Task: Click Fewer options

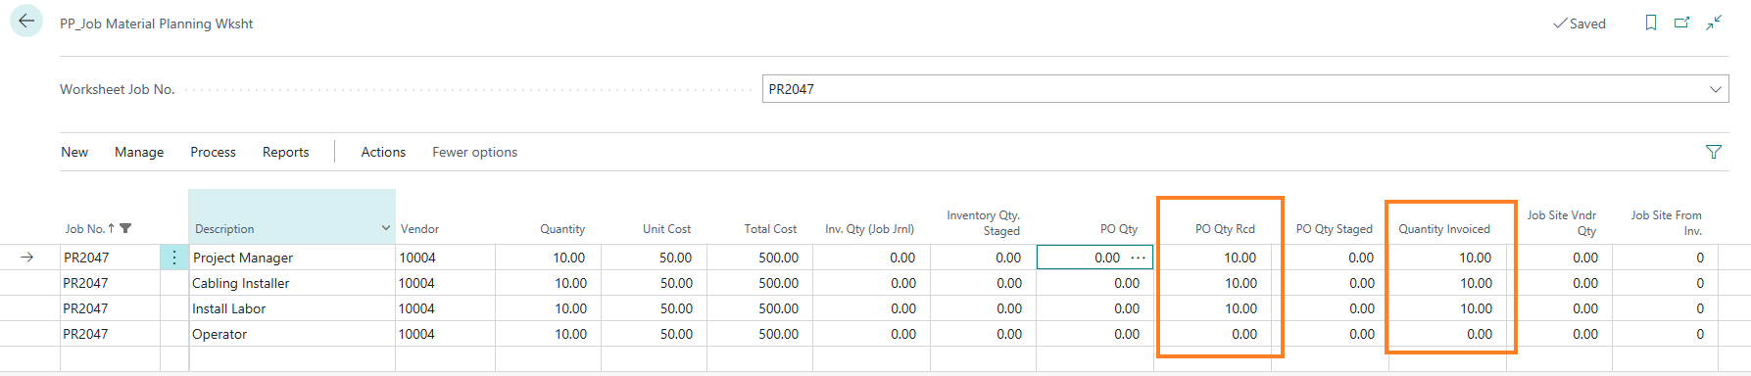Action: pos(475,152)
